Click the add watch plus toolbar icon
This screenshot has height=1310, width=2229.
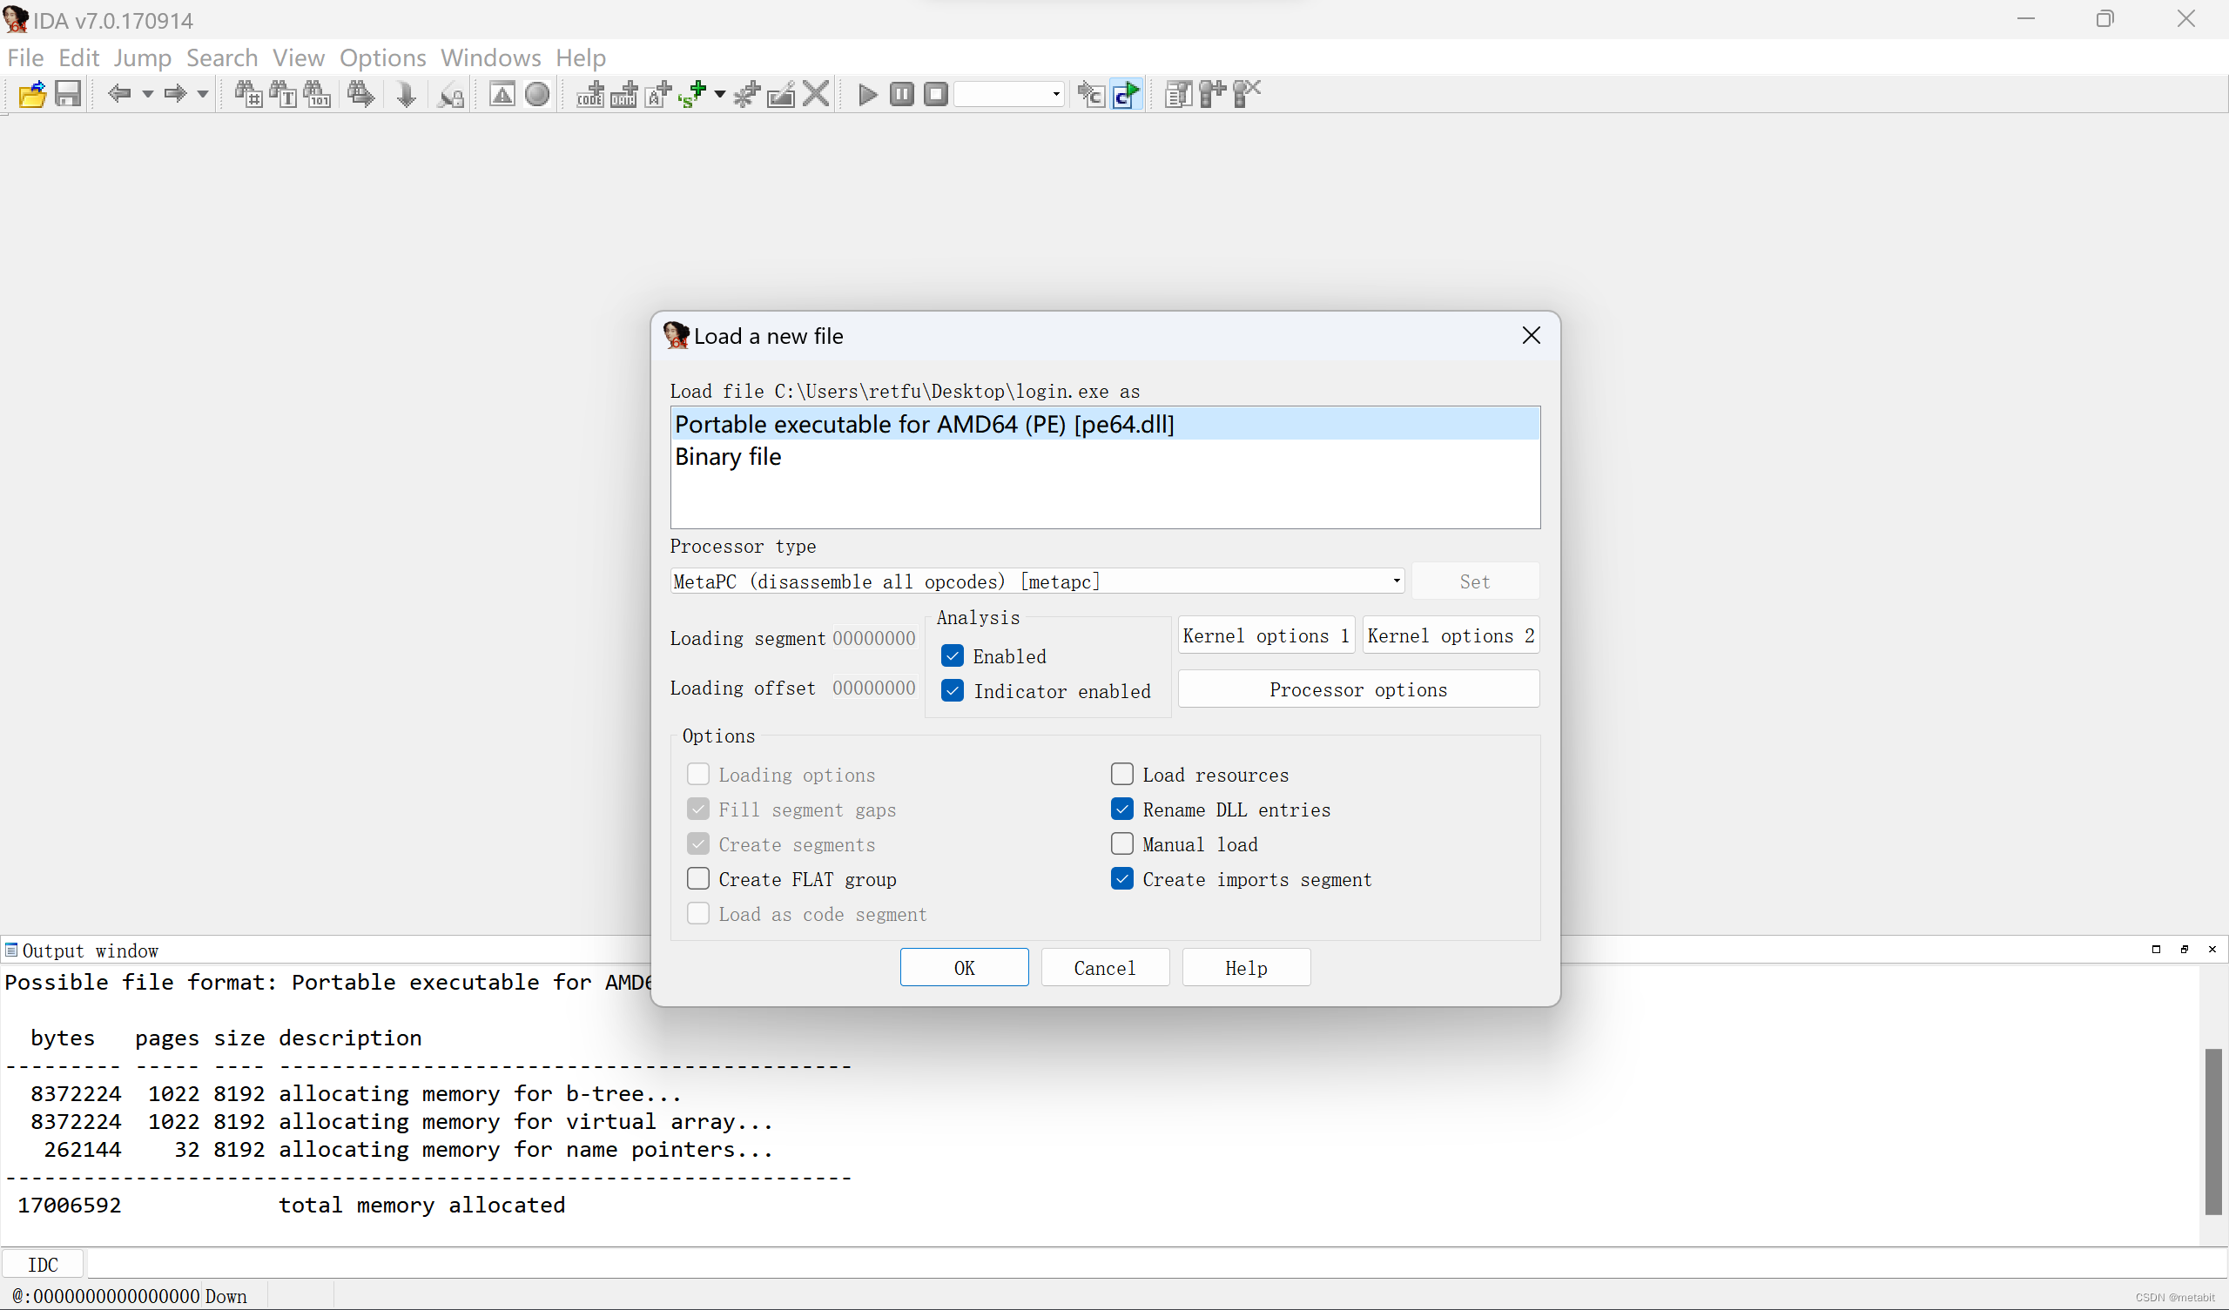coord(1213,94)
